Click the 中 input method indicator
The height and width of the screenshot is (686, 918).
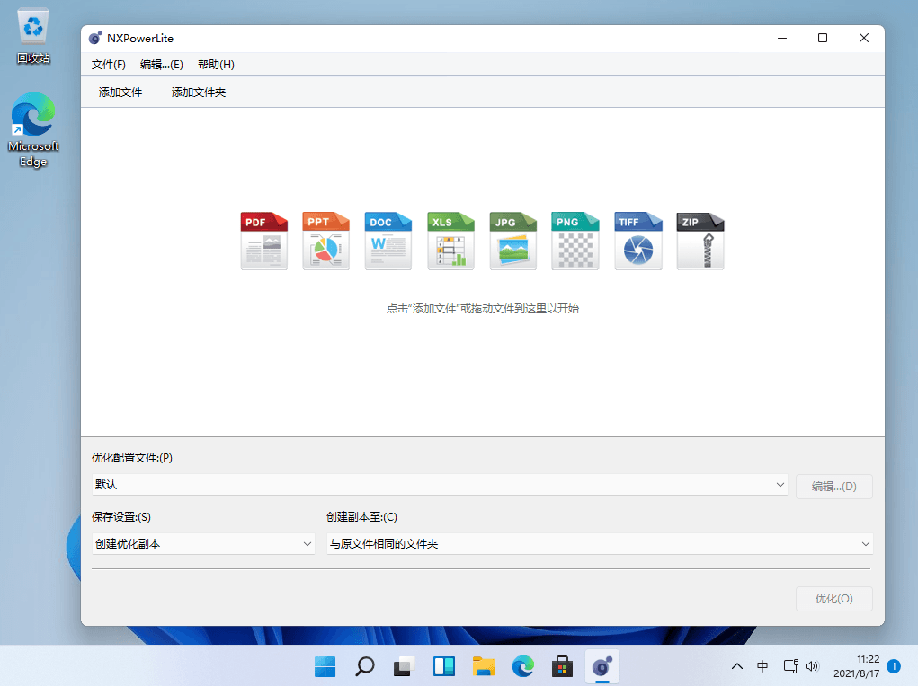(762, 666)
